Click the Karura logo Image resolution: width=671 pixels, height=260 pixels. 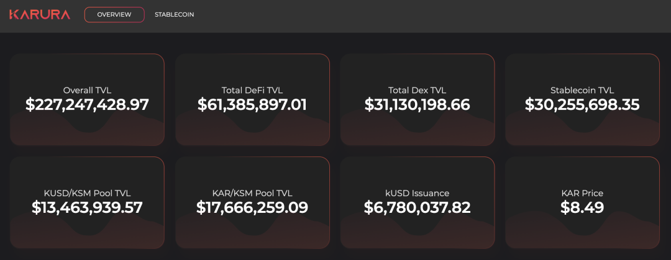40,14
